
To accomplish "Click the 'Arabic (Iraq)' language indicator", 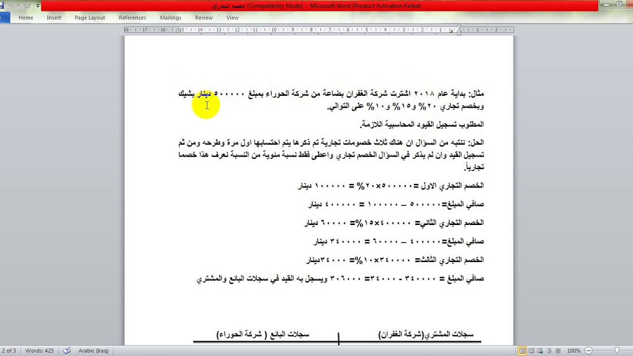I will [93, 351].
